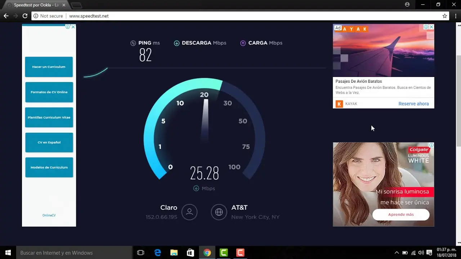The image size is (461, 259).
Task: Click the CV en Español button
Action: coord(49,142)
